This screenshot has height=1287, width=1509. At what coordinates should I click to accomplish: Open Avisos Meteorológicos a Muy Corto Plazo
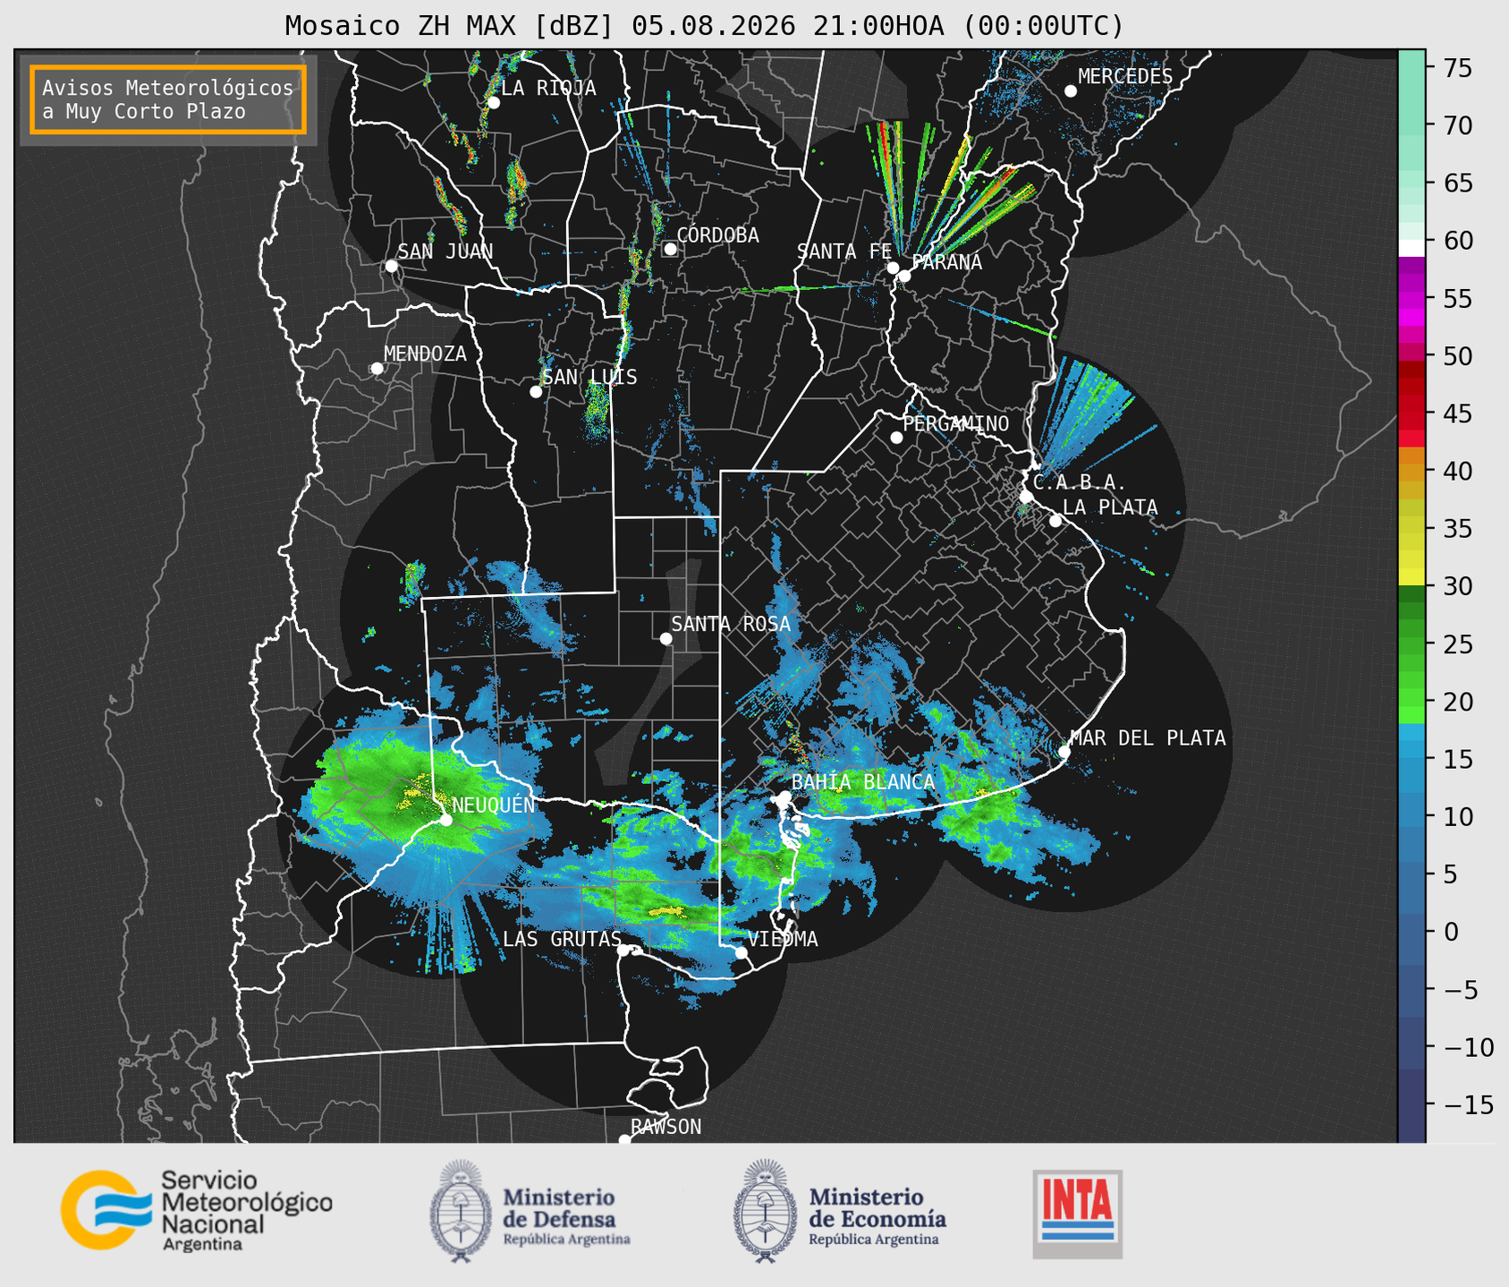pyautogui.click(x=168, y=99)
